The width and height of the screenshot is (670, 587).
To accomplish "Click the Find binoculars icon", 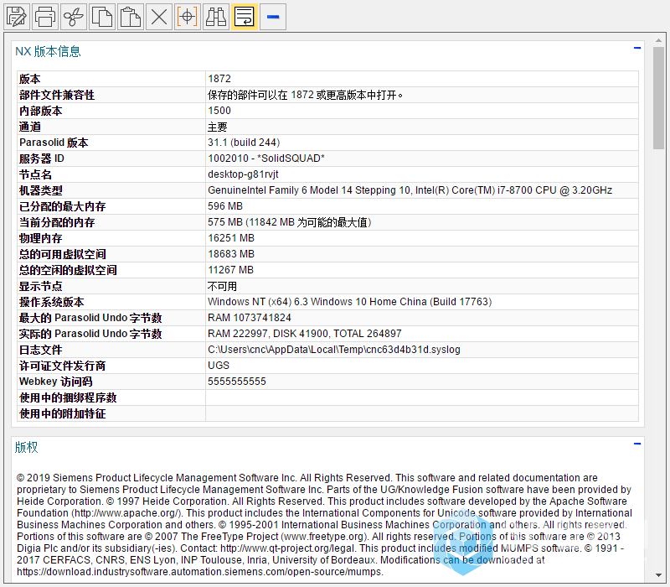I will (216, 17).
